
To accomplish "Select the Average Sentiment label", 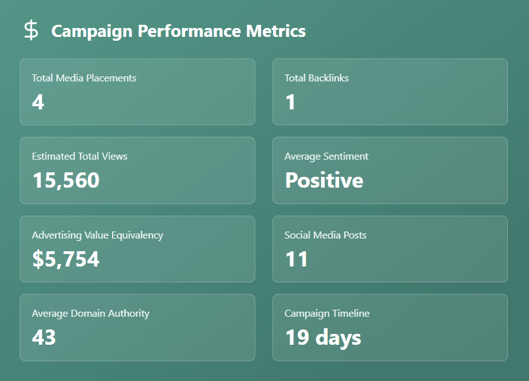I will pyautogui.click(x=327, y=156).
